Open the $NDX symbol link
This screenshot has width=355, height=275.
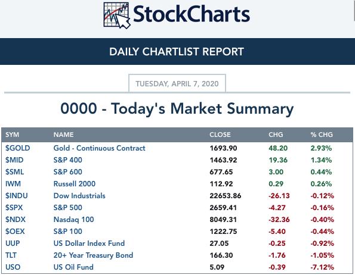tap(16, 220)
